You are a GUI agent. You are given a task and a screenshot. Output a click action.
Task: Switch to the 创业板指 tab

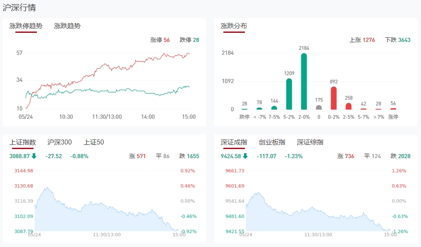click(272, 142)
